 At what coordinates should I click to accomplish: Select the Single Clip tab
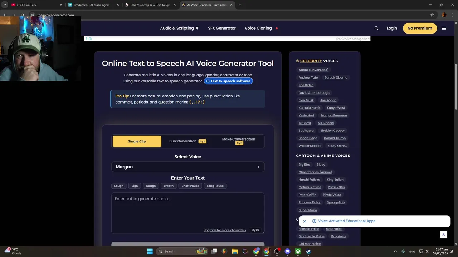click(x=137, y=141)
